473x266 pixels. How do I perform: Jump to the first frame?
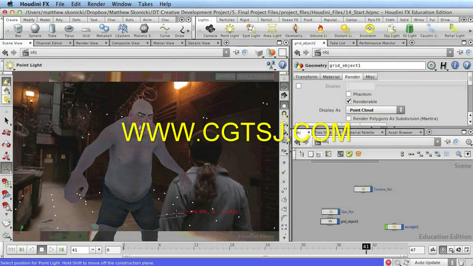pos(12,249)
